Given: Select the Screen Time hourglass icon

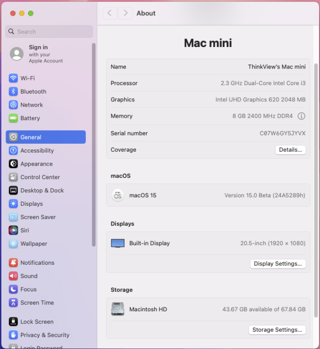Looking at the screenshot, I should 13,303.
